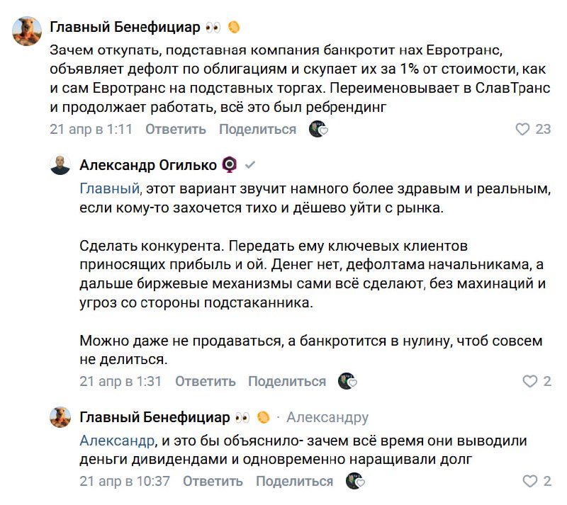
Task: Click the verification checkmark beside Александр Огилько
Action: (249, 165)
